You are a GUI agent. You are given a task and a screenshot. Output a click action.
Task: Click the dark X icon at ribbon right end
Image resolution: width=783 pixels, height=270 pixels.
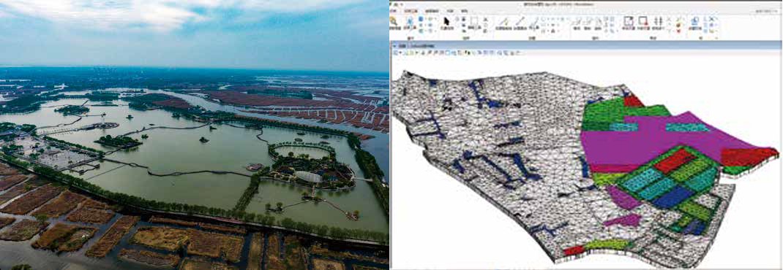click(711, 19)
